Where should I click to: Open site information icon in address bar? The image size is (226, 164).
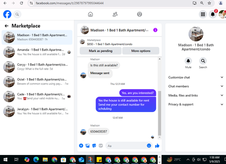[x=31, y=3]
